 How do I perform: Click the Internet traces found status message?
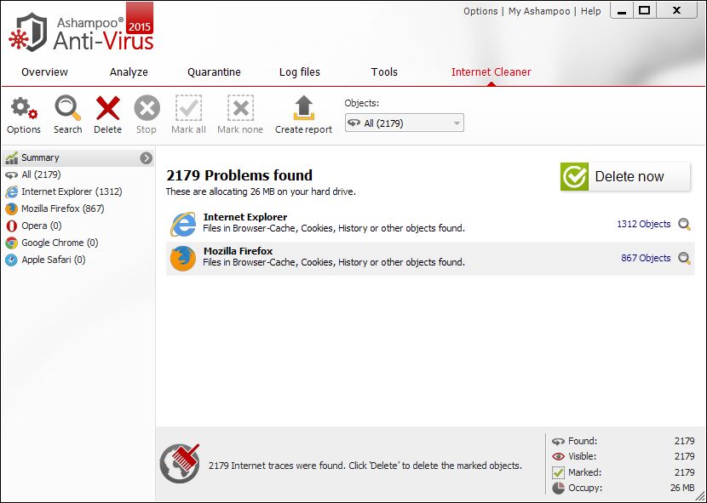[365, 466]
